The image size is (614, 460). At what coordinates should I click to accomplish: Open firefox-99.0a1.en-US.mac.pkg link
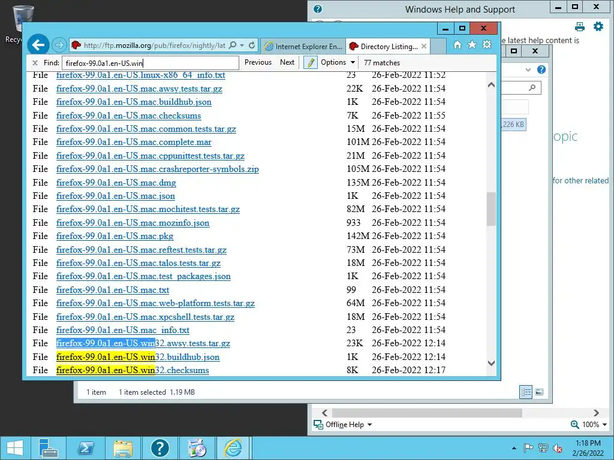click(115, 236)
